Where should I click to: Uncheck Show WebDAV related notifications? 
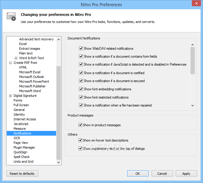click(81, 49)
